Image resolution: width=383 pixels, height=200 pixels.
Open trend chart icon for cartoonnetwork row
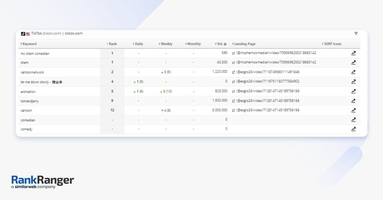354,72
